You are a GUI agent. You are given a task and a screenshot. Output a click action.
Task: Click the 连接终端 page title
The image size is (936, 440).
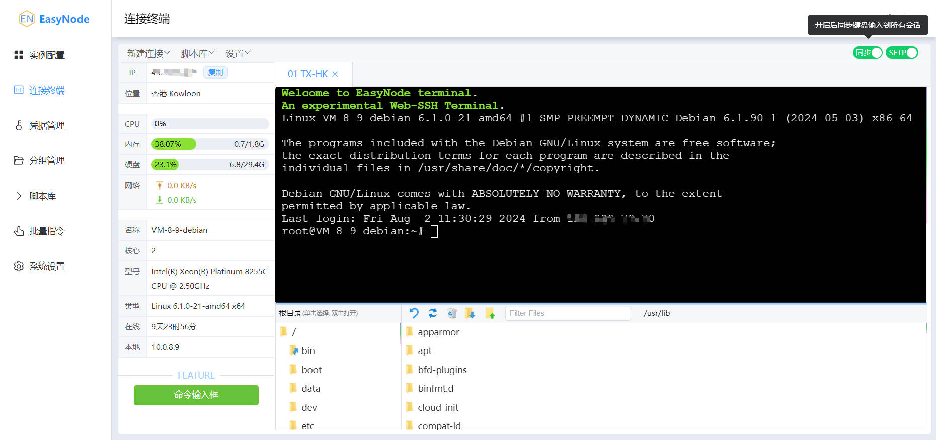(147, 19)
